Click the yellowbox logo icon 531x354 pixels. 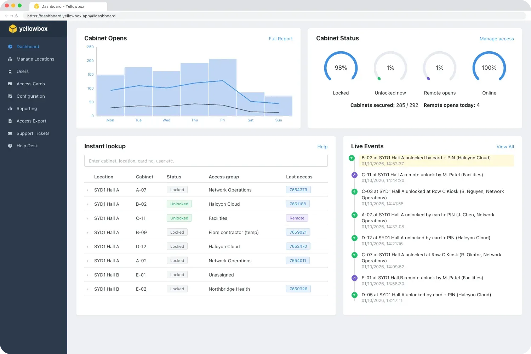(x=13, y=29)
